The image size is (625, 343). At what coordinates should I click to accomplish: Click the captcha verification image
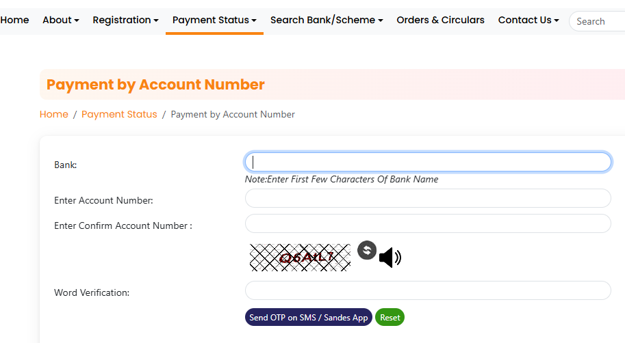click(x=300, y=258)
